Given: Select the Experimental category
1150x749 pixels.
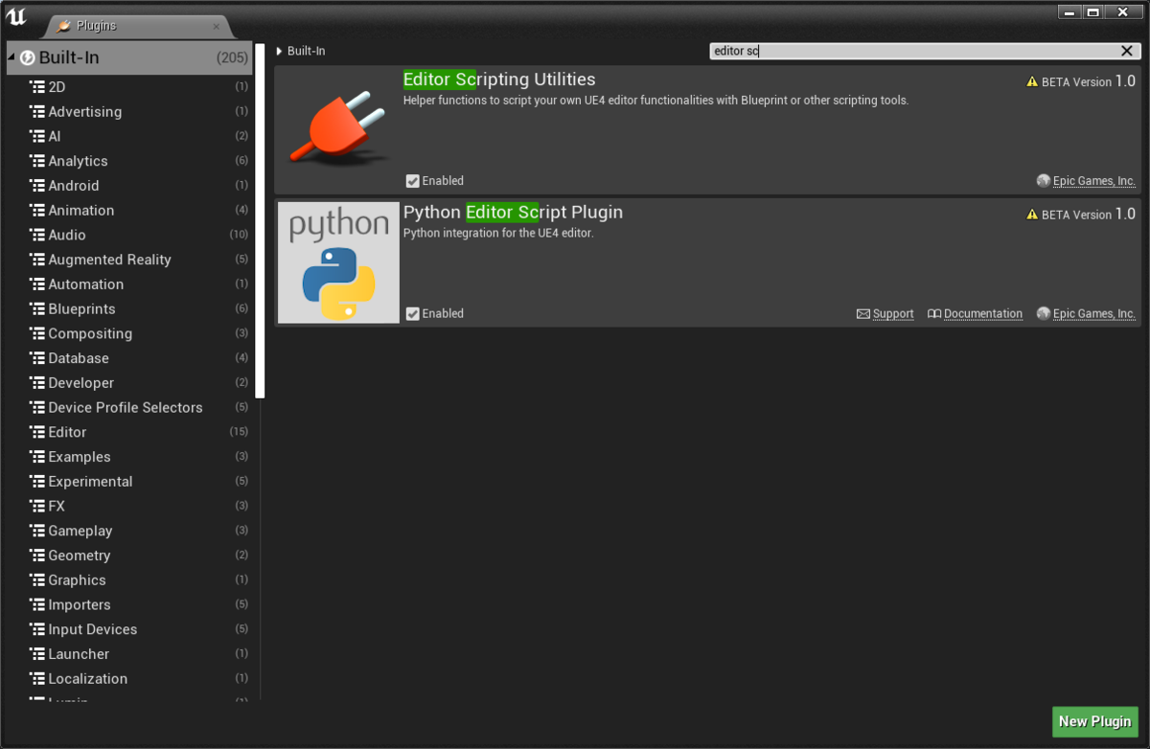Looking at the screenshot, I should (130, 482).
